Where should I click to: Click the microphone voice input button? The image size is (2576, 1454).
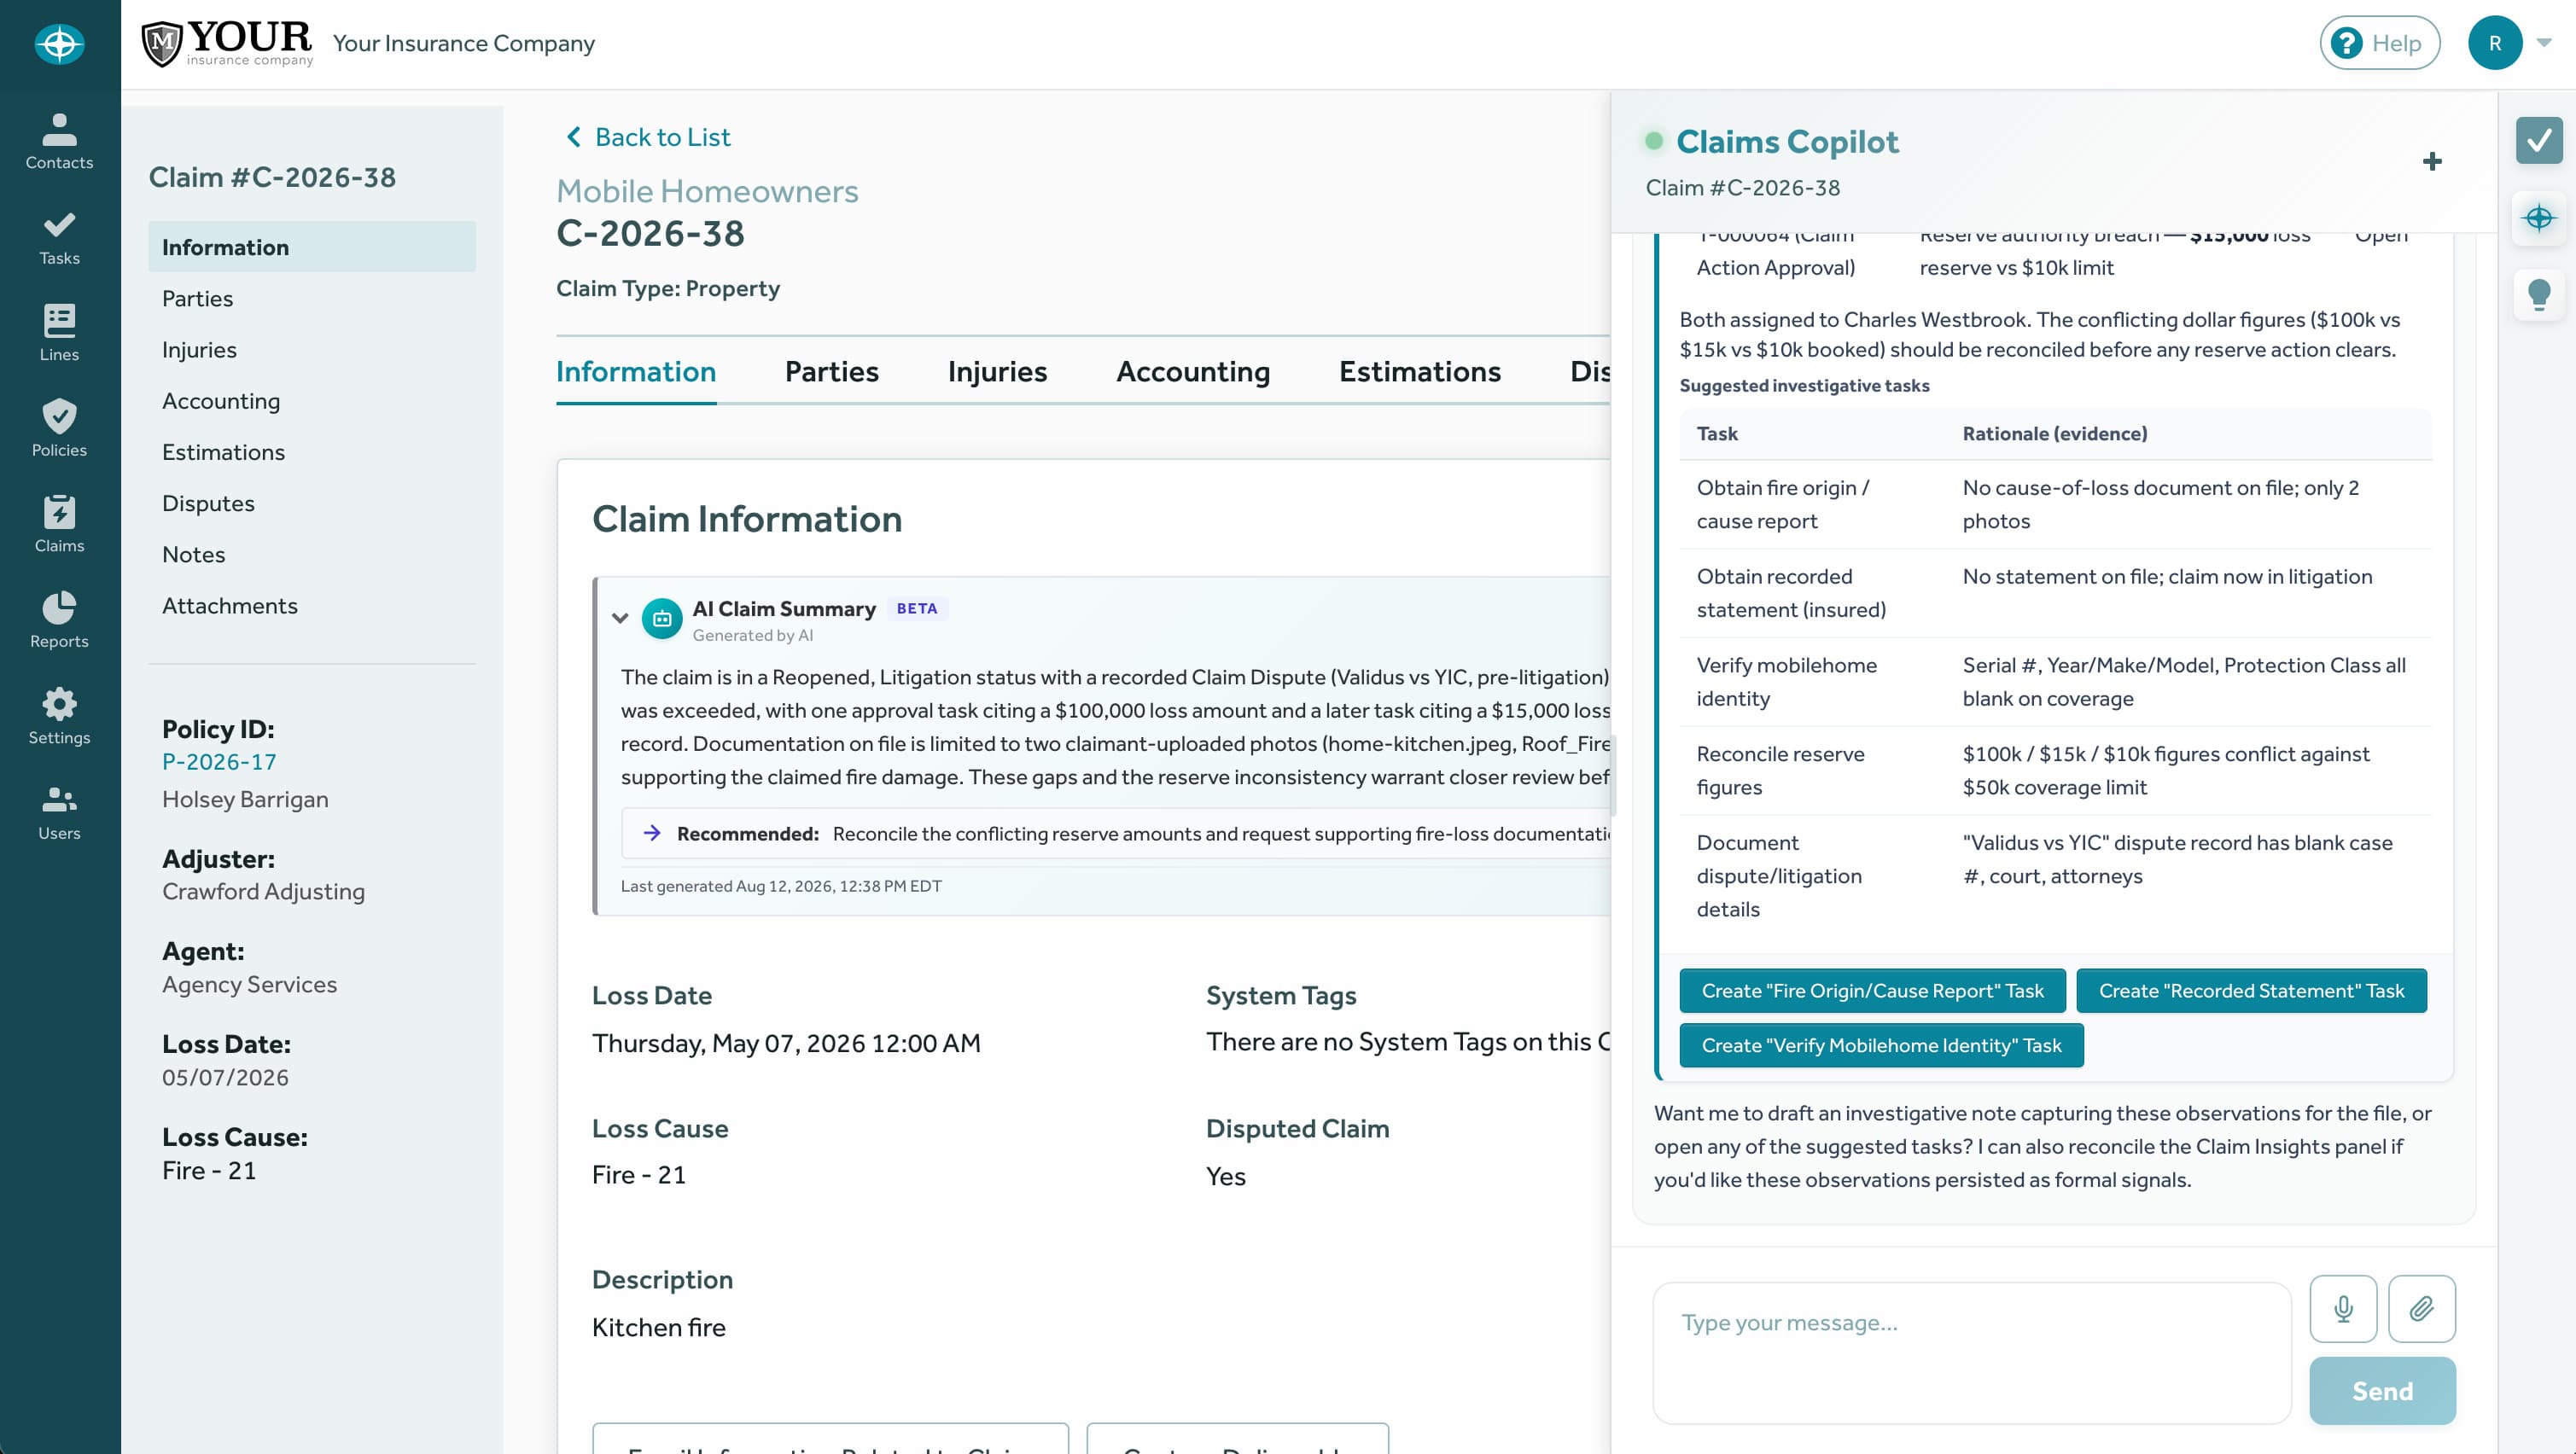tap(2343, 1308)
